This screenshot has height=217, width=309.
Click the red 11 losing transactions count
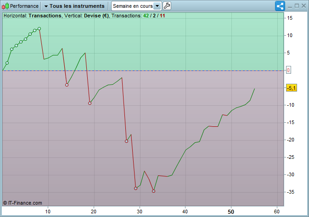pyautogui.click(x=163, y=16)
